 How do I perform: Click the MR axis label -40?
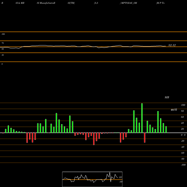coord(183,147)
